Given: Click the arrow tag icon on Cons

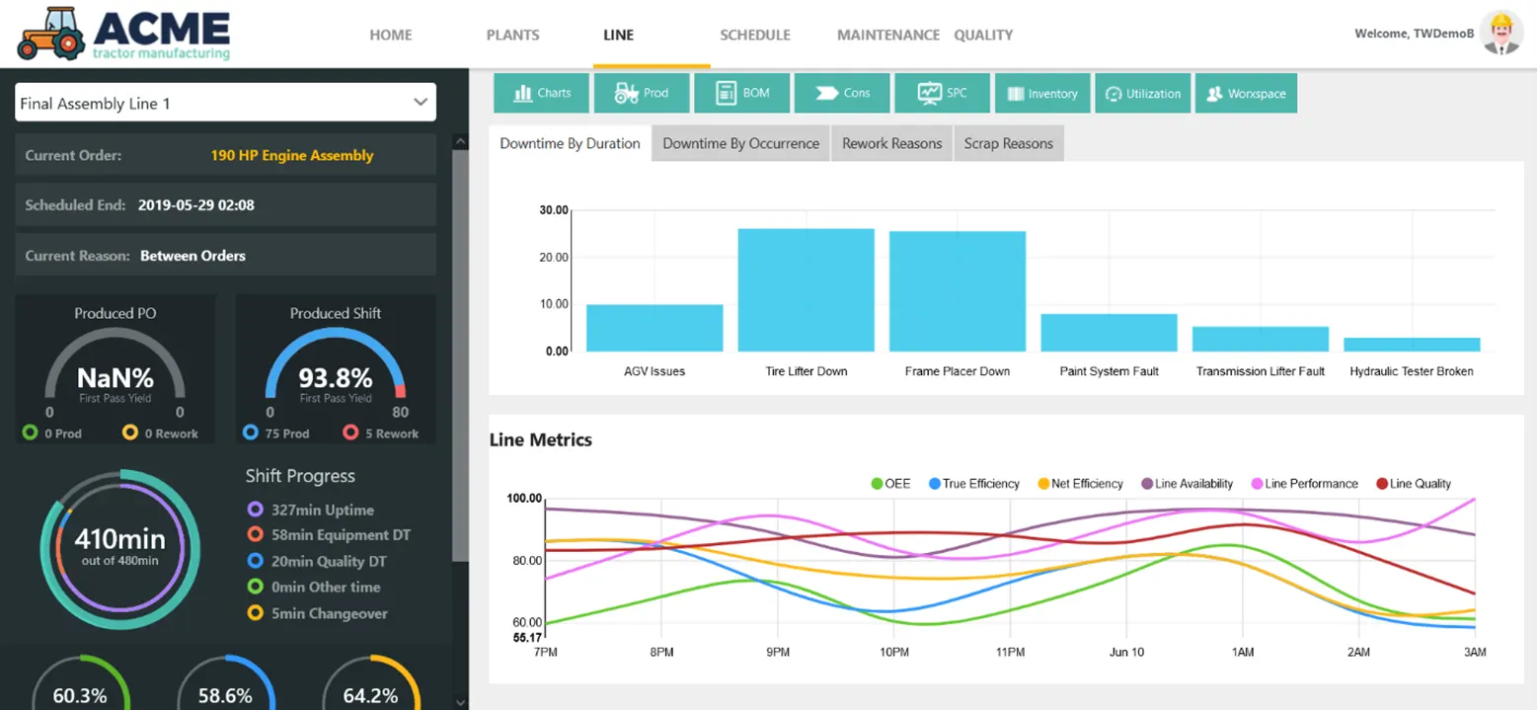Looking at the screenshot, I should pos(826,93).
